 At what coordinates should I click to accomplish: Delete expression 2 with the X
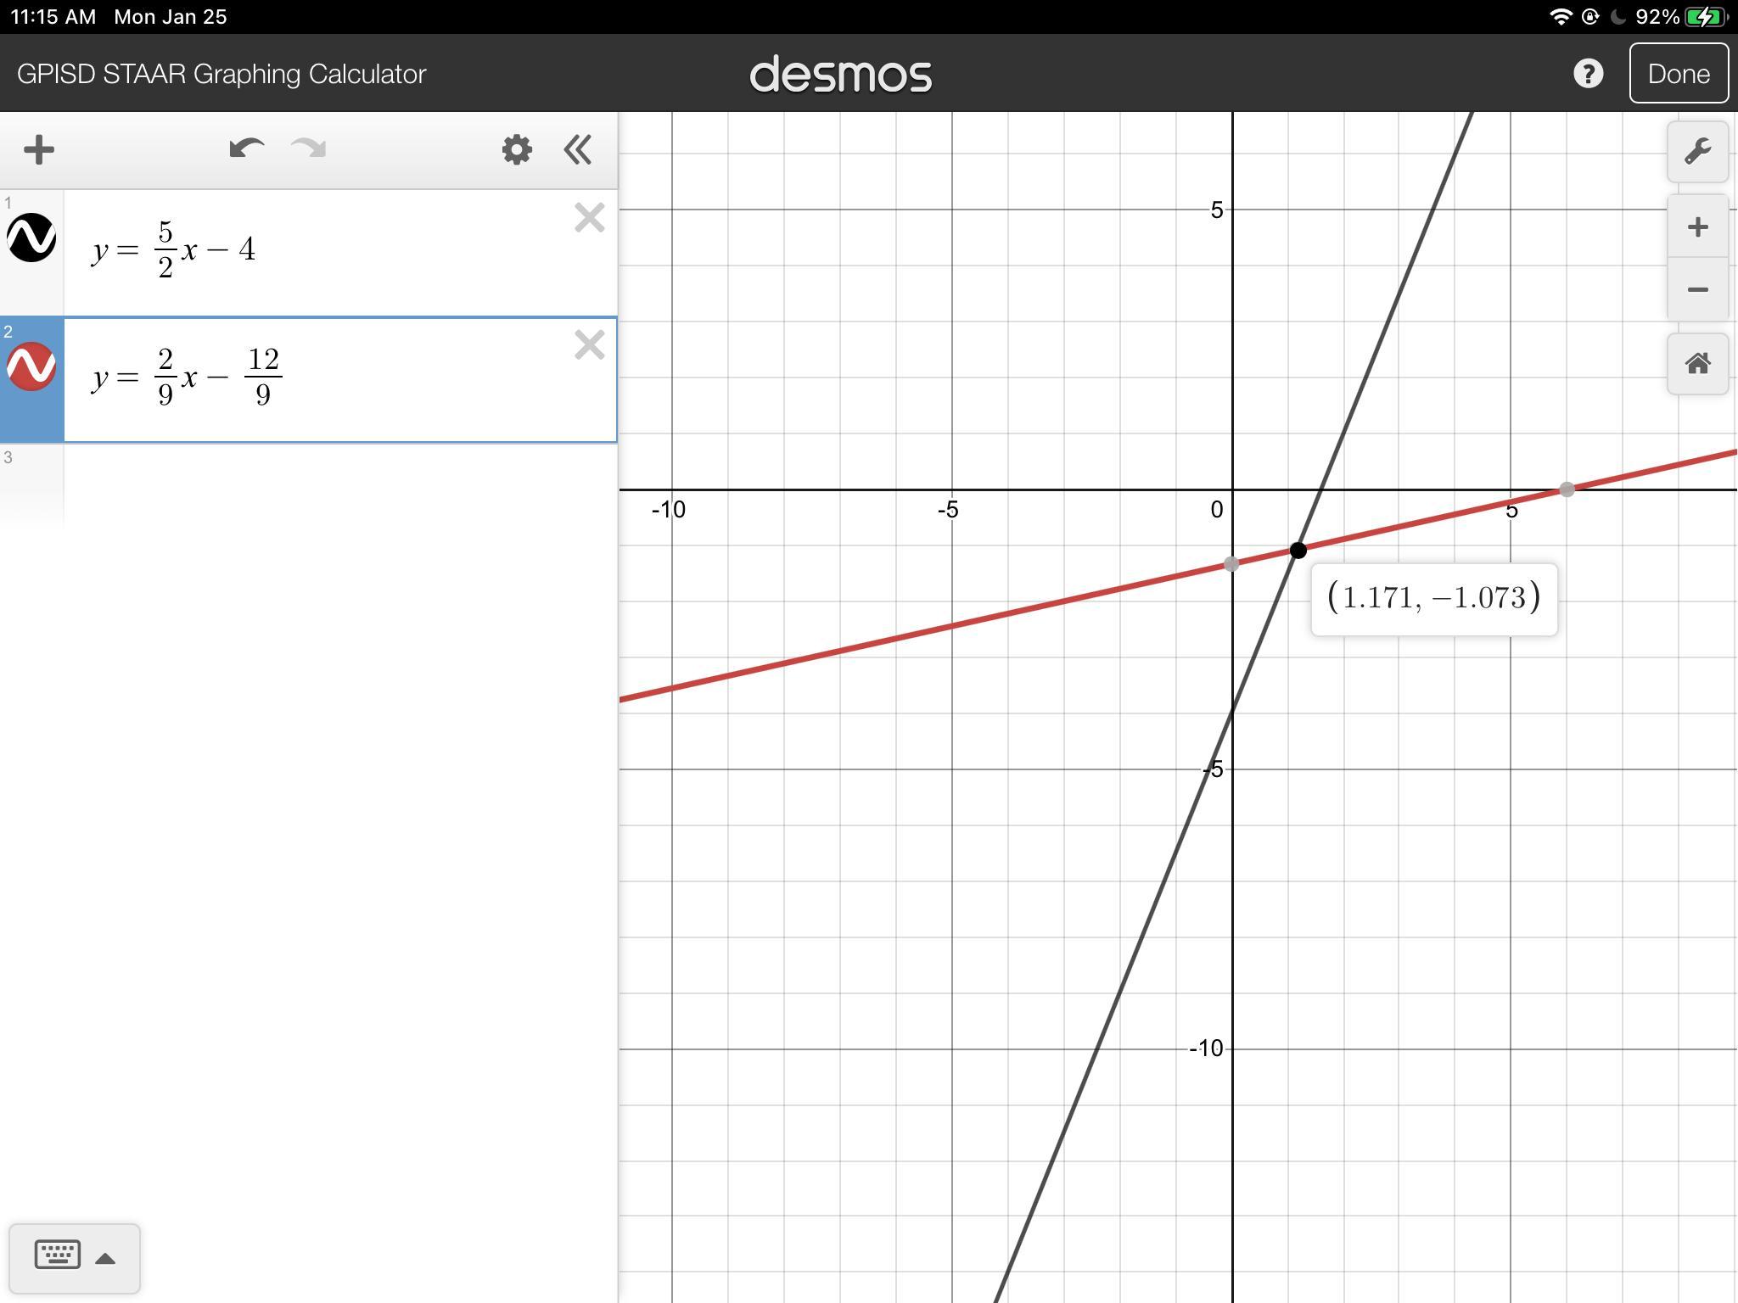pos(589,345)
